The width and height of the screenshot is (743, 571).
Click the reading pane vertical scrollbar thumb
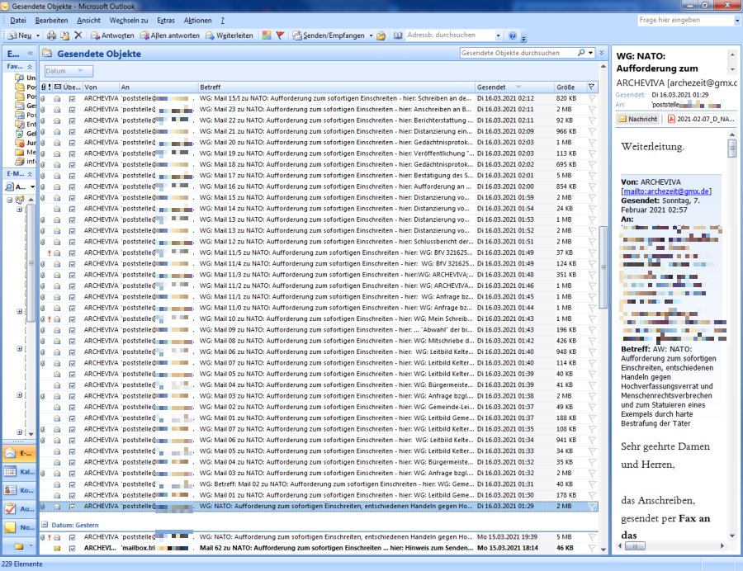click(732, 149)
